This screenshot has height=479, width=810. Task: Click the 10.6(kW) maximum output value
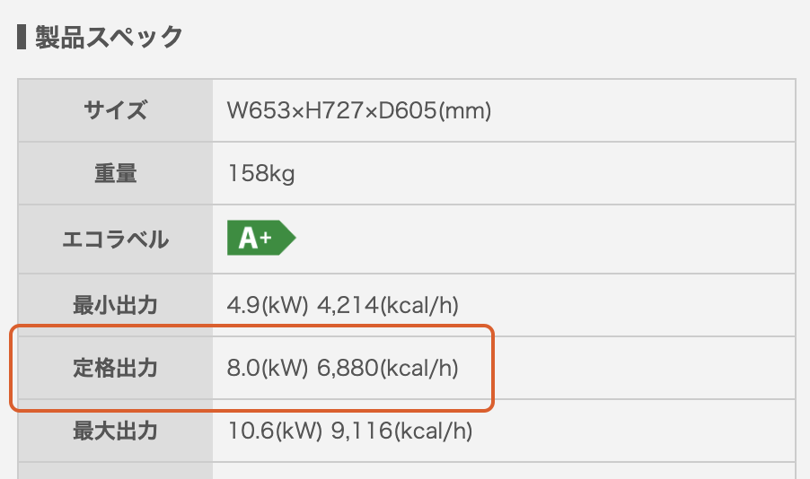(274, 431)
